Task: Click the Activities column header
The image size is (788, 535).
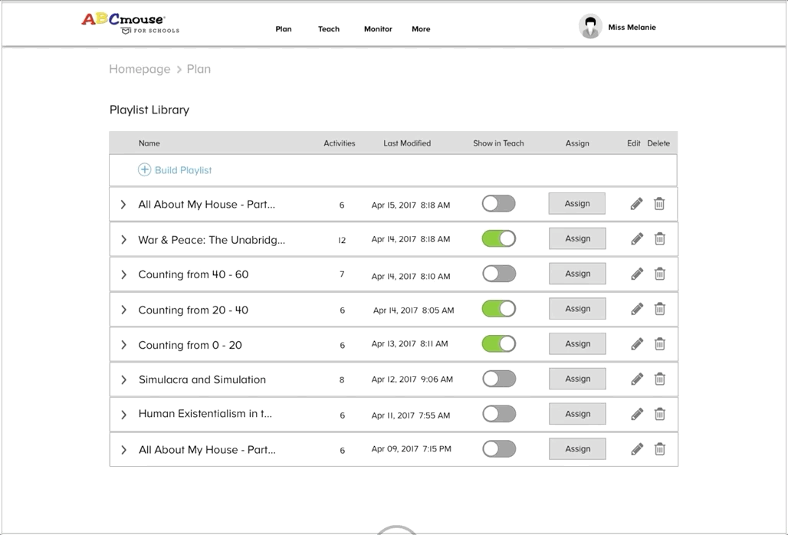Action: point(340,143)
